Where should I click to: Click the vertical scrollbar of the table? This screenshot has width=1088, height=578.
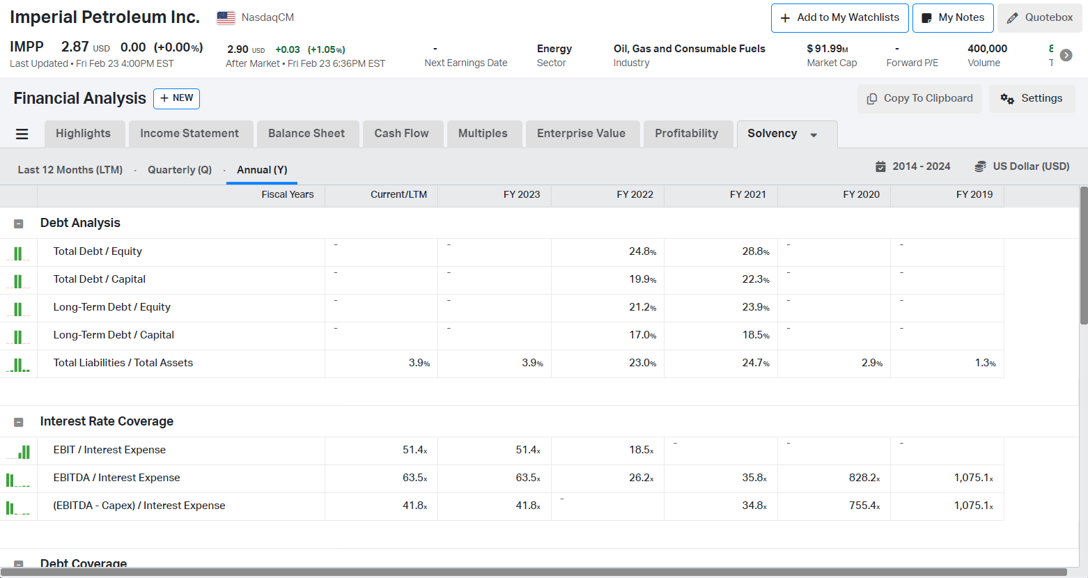(1083, 256)
